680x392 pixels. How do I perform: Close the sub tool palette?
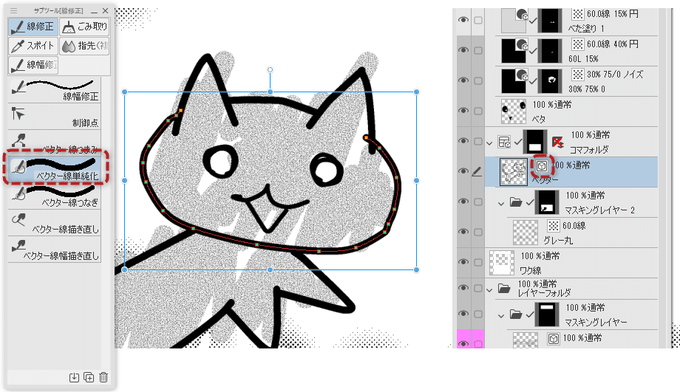pyautogui.click(x=105, y=10)
